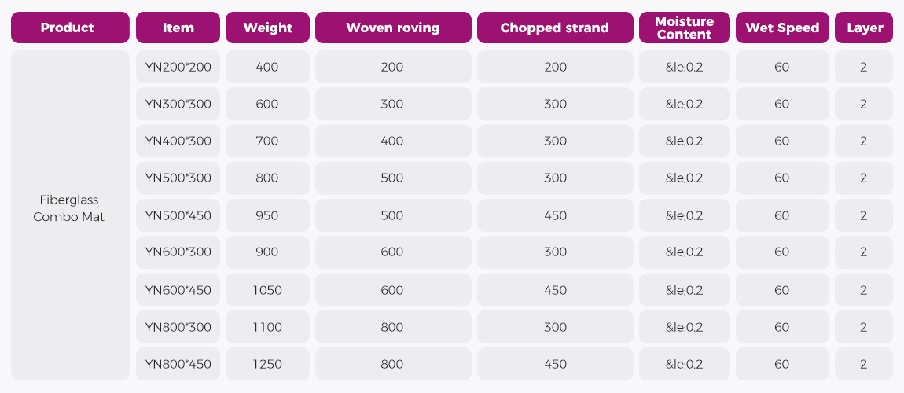Click the Chopped strand header
Viewport: 904px width, 393px height.
coord(555,28)
